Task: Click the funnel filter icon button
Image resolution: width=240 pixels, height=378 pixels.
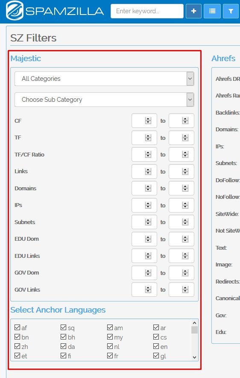Action: point(231,11)
